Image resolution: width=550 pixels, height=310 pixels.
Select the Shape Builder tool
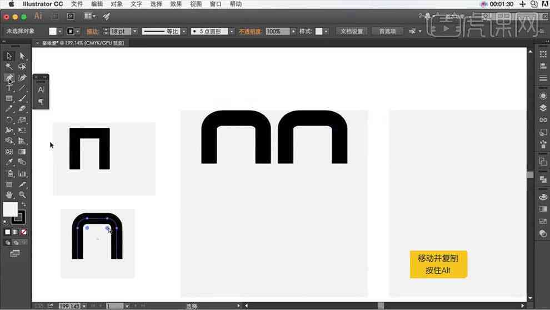pos(9,141)
